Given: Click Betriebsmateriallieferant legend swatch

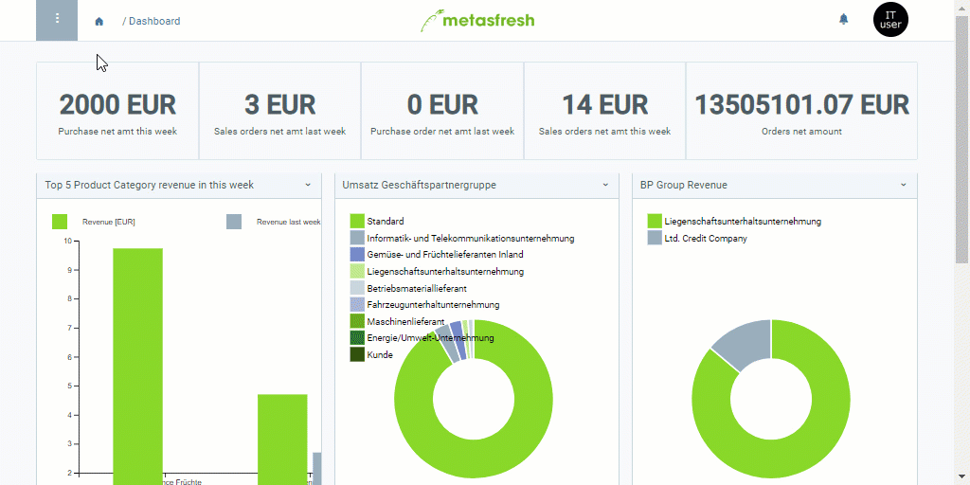Looking at the screenshot, I should coord(357,288).
